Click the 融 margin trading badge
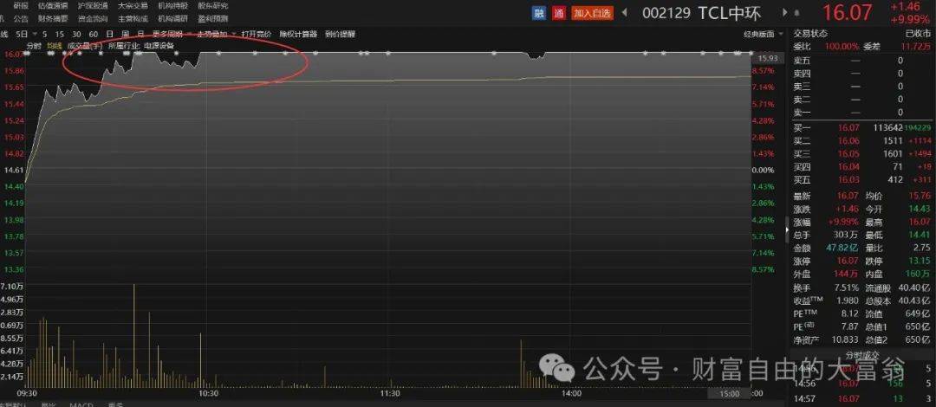Screen dimensions: 936x407 point(539,12)
